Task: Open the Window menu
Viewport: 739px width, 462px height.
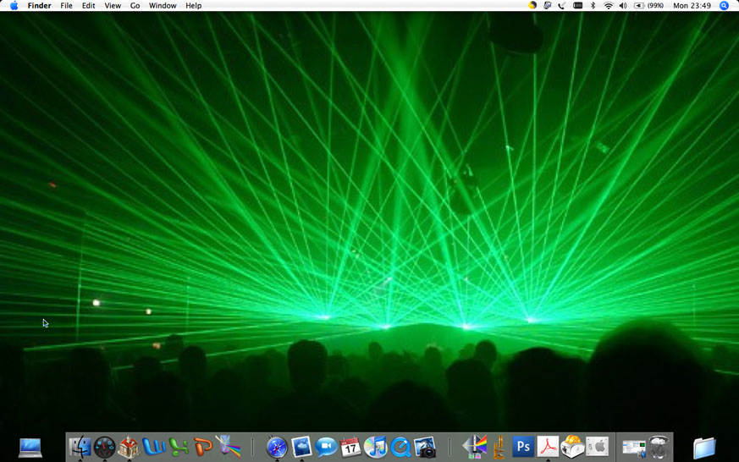Action: point(163,6)
